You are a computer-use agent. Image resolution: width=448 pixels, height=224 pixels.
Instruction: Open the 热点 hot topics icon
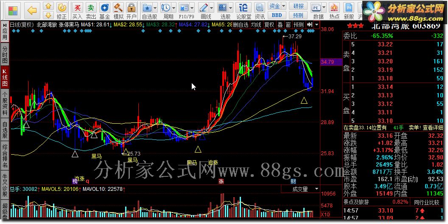(x=334, y=11)
